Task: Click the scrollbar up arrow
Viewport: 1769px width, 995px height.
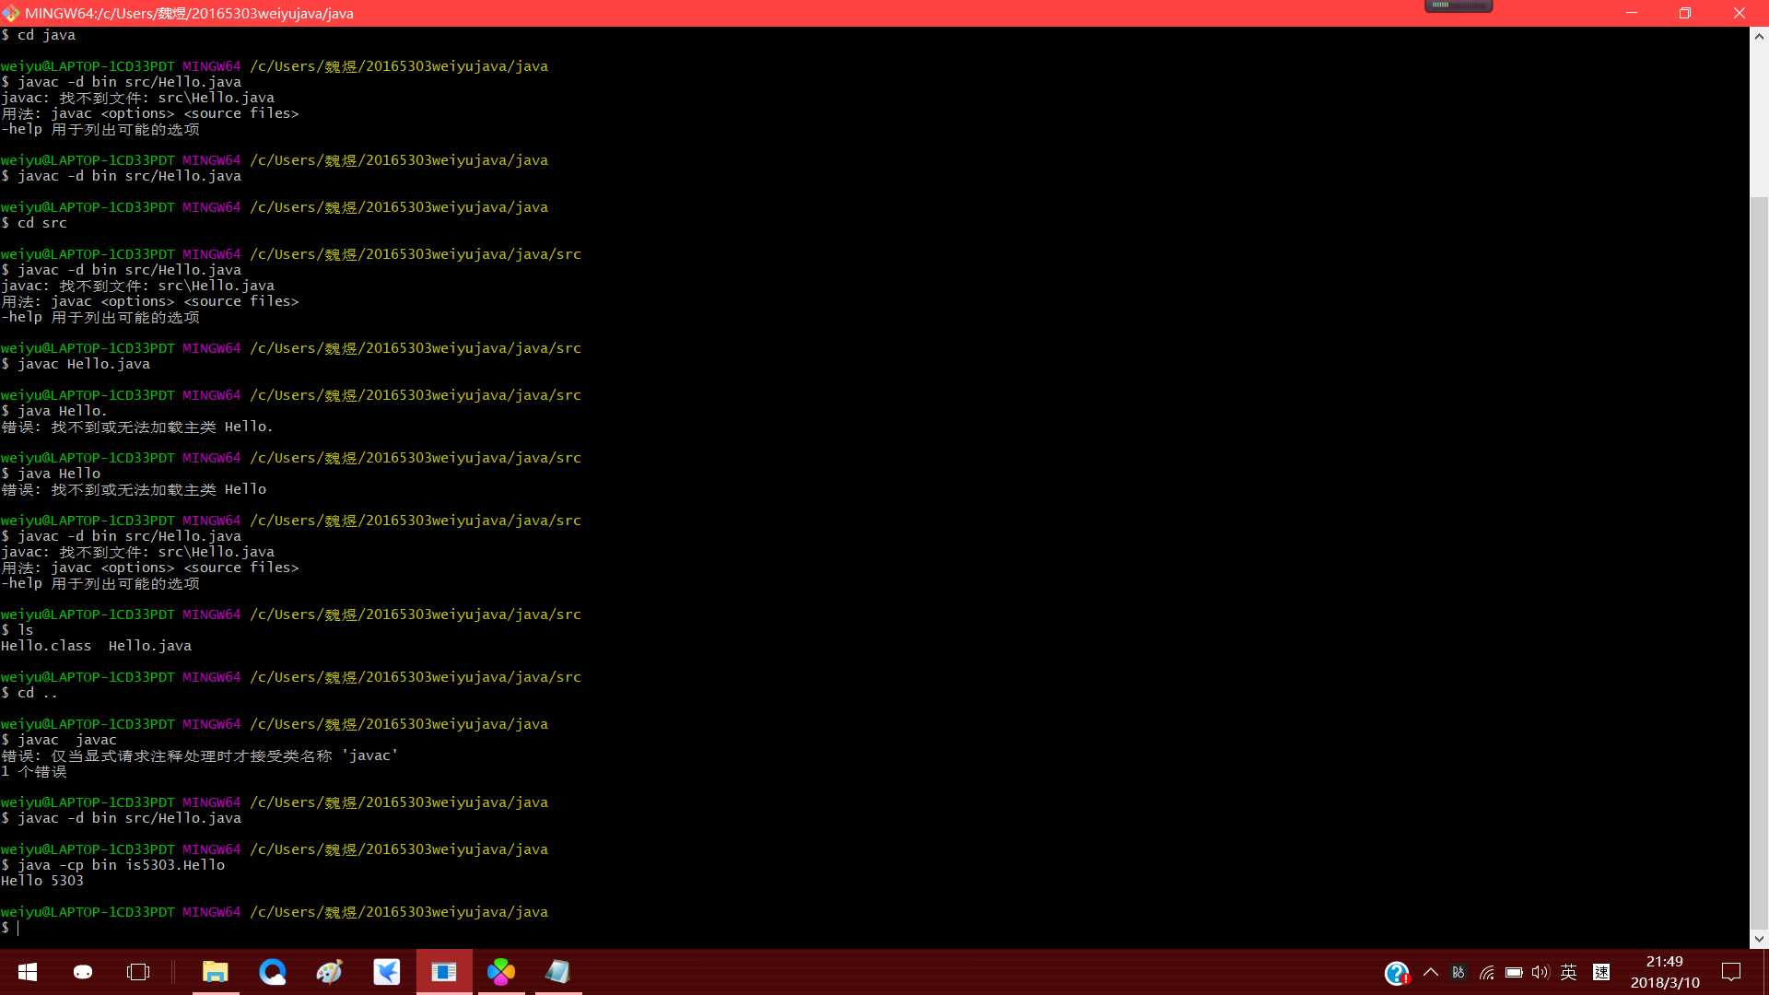Action: click(1759, 37)
